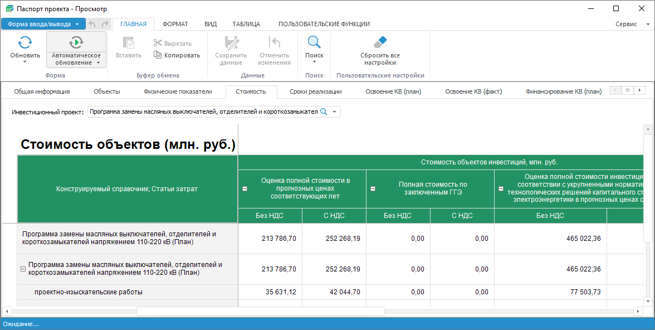Screen dimensions: 655x330
Task: Click the Копировать copy icon
Action: pyautogui.click(x=158, y=55)
